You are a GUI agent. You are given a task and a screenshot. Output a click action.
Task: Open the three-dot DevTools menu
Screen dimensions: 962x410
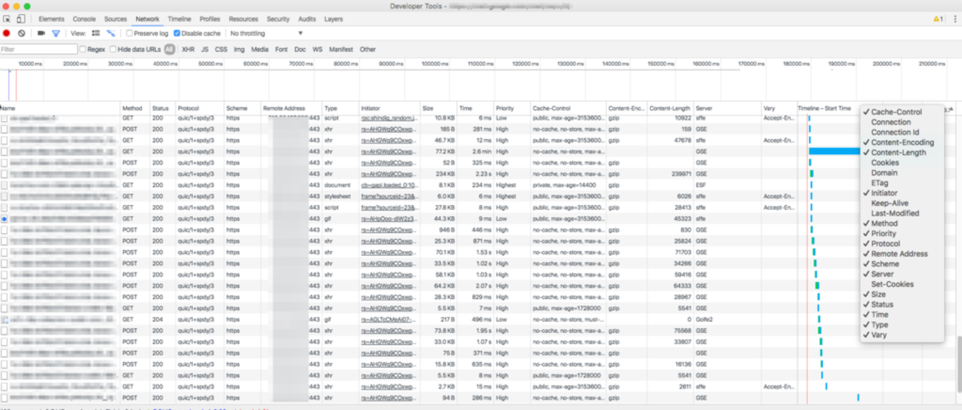click(955, 19)
